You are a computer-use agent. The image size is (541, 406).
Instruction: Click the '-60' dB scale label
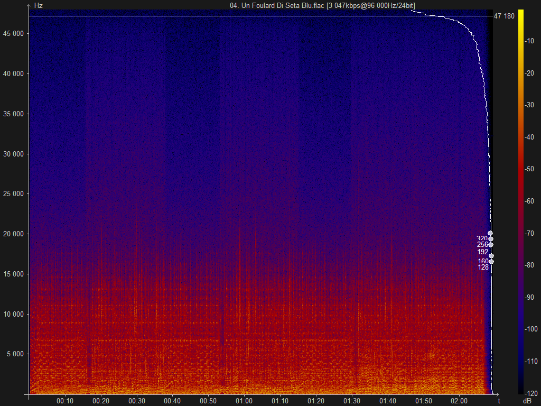(x=529, y=201)
